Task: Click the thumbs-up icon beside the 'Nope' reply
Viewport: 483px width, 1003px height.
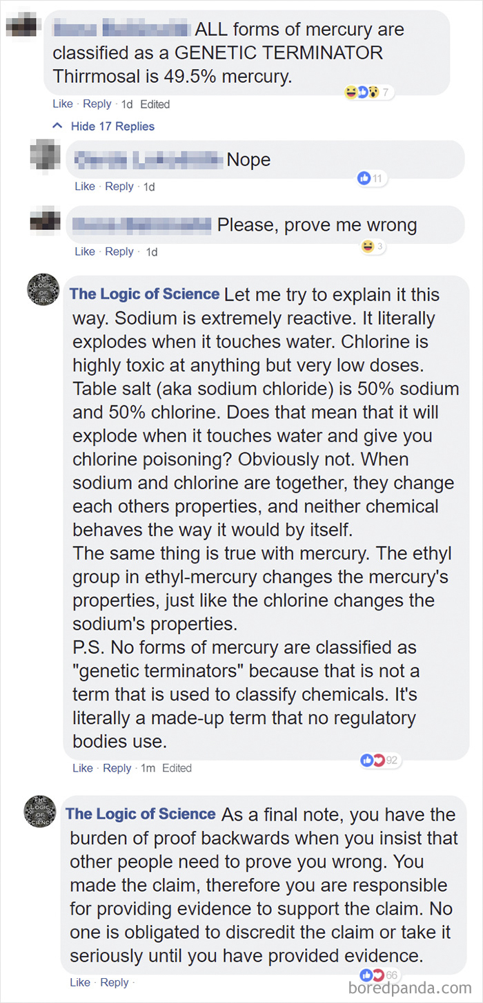Action: point(364,178)
